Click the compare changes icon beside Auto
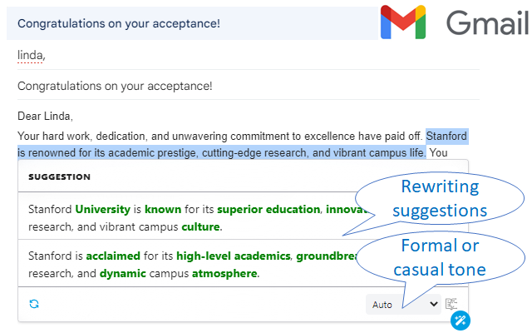The width and height of the screenshot is (532, 333). click(x=451, y=304)
